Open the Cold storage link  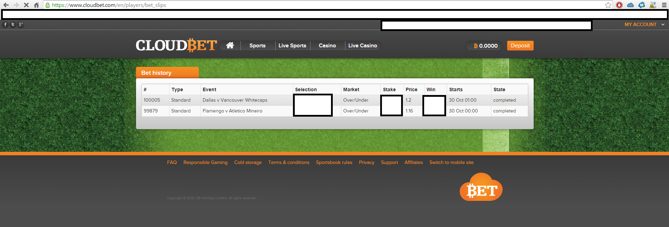[248, 162]
